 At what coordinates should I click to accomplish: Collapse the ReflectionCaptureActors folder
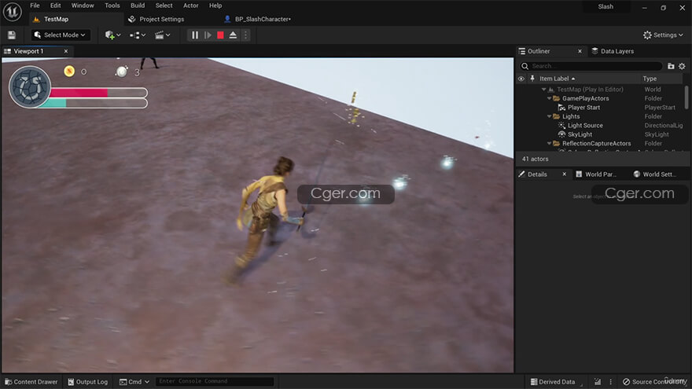pyautogui.click(x=550, y=143)
